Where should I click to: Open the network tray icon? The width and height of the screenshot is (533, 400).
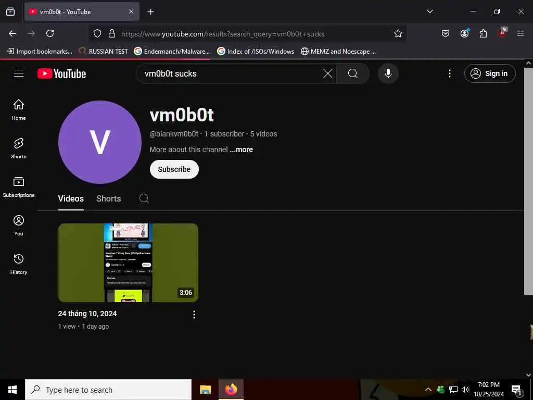(x=453, y=390)
